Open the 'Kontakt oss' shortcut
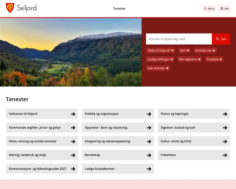This screenshot has height=189, width=236. click(x=205, y=50)
